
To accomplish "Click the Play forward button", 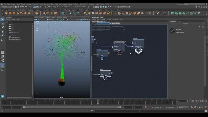I will click(x=198, y=101).
